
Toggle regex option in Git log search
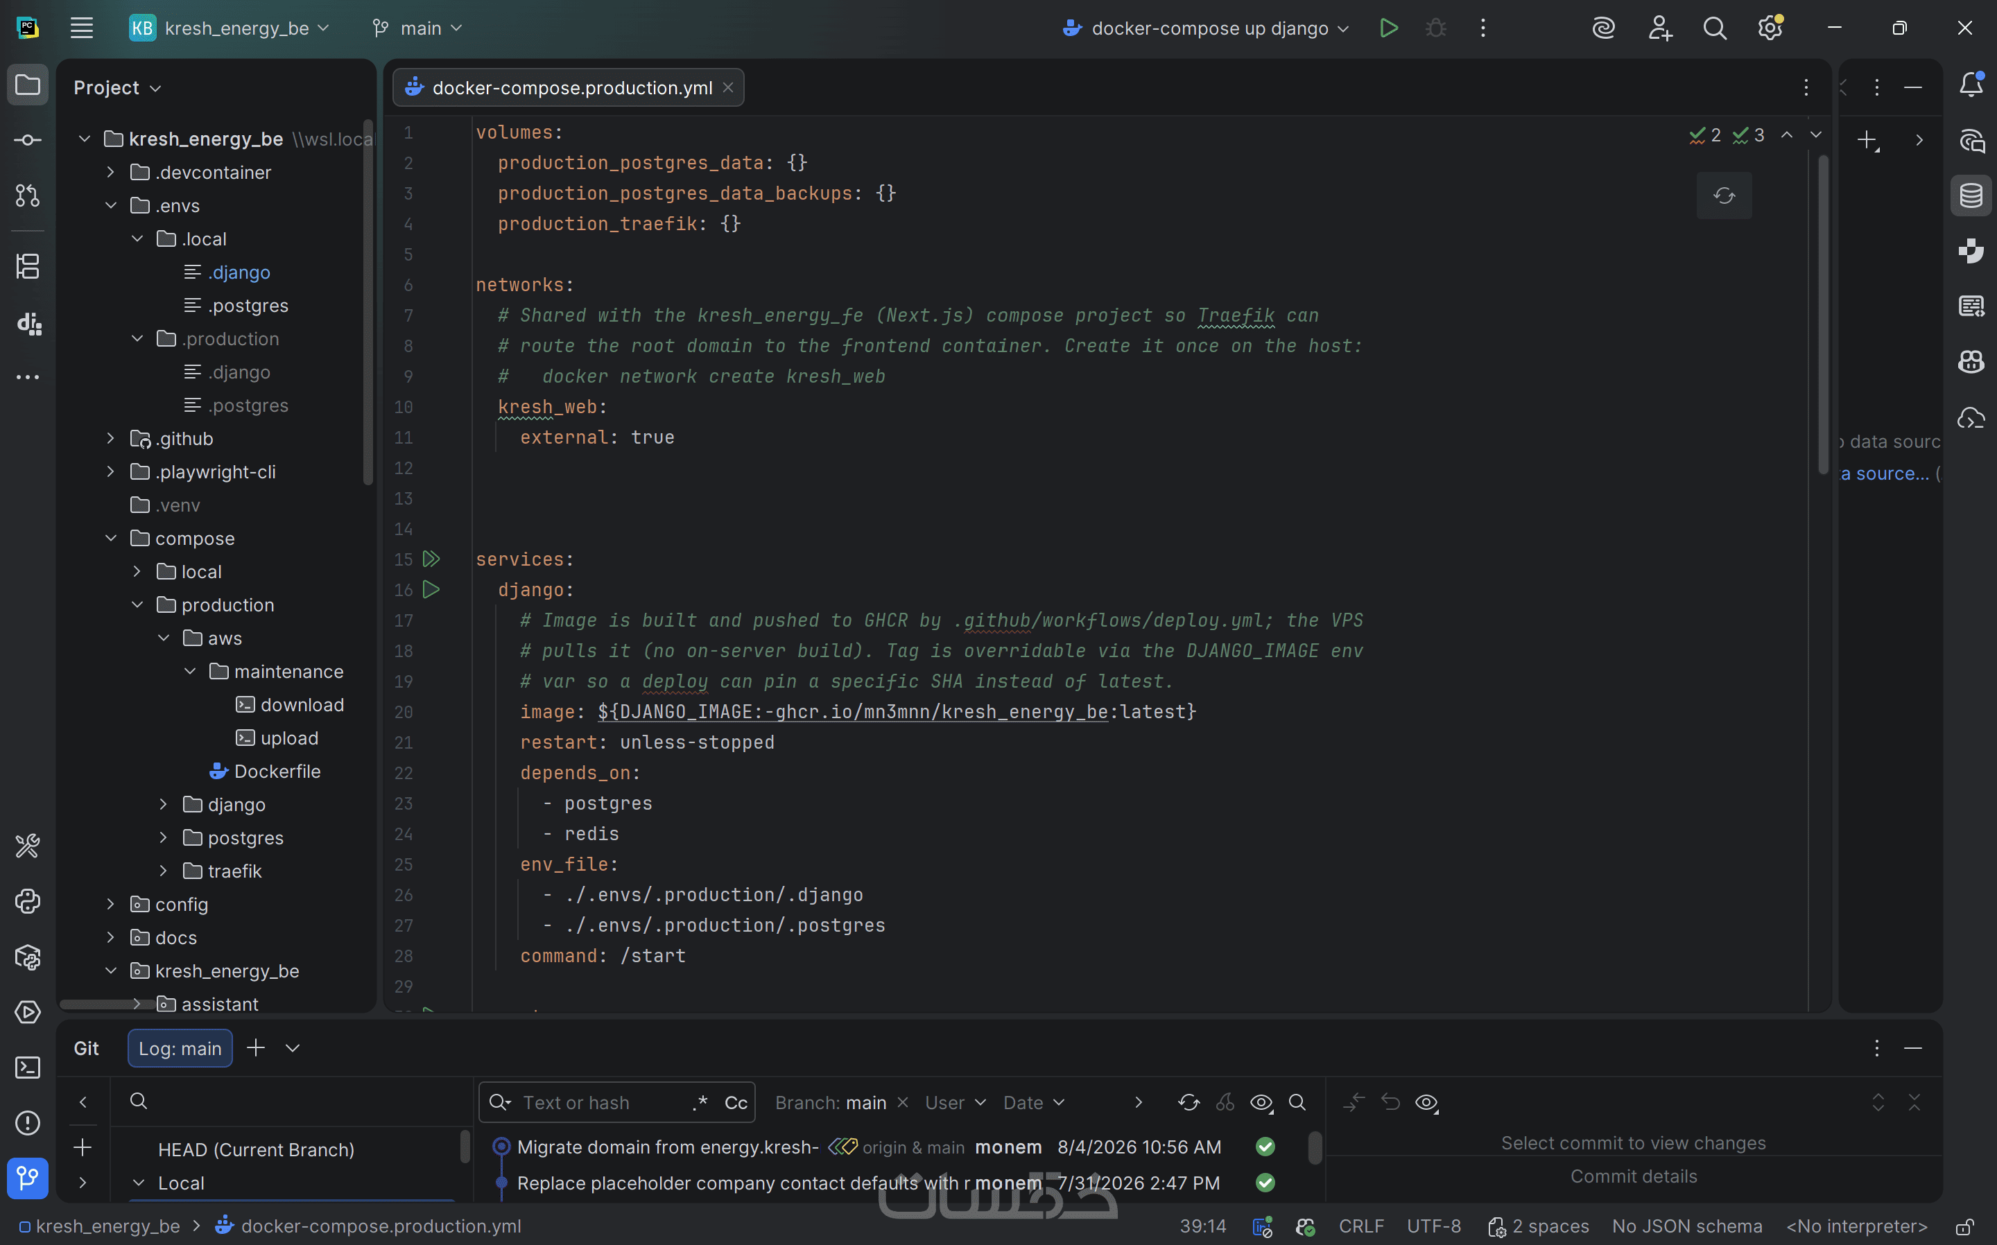701,1103
